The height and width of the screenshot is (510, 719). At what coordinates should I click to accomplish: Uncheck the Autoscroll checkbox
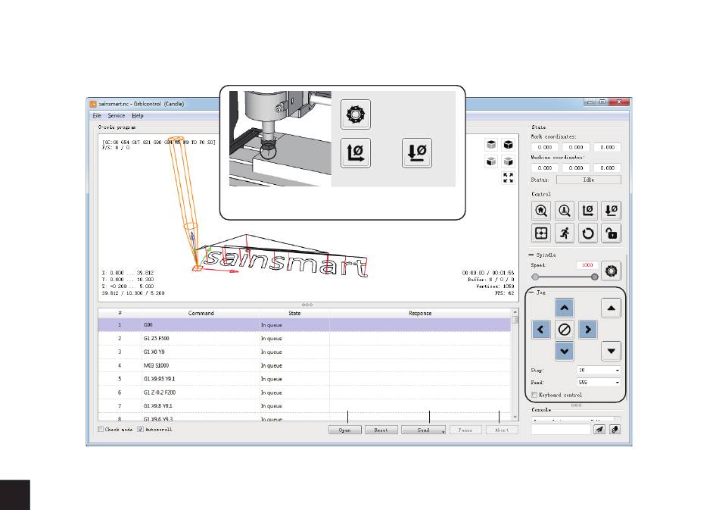coord(140,429)
